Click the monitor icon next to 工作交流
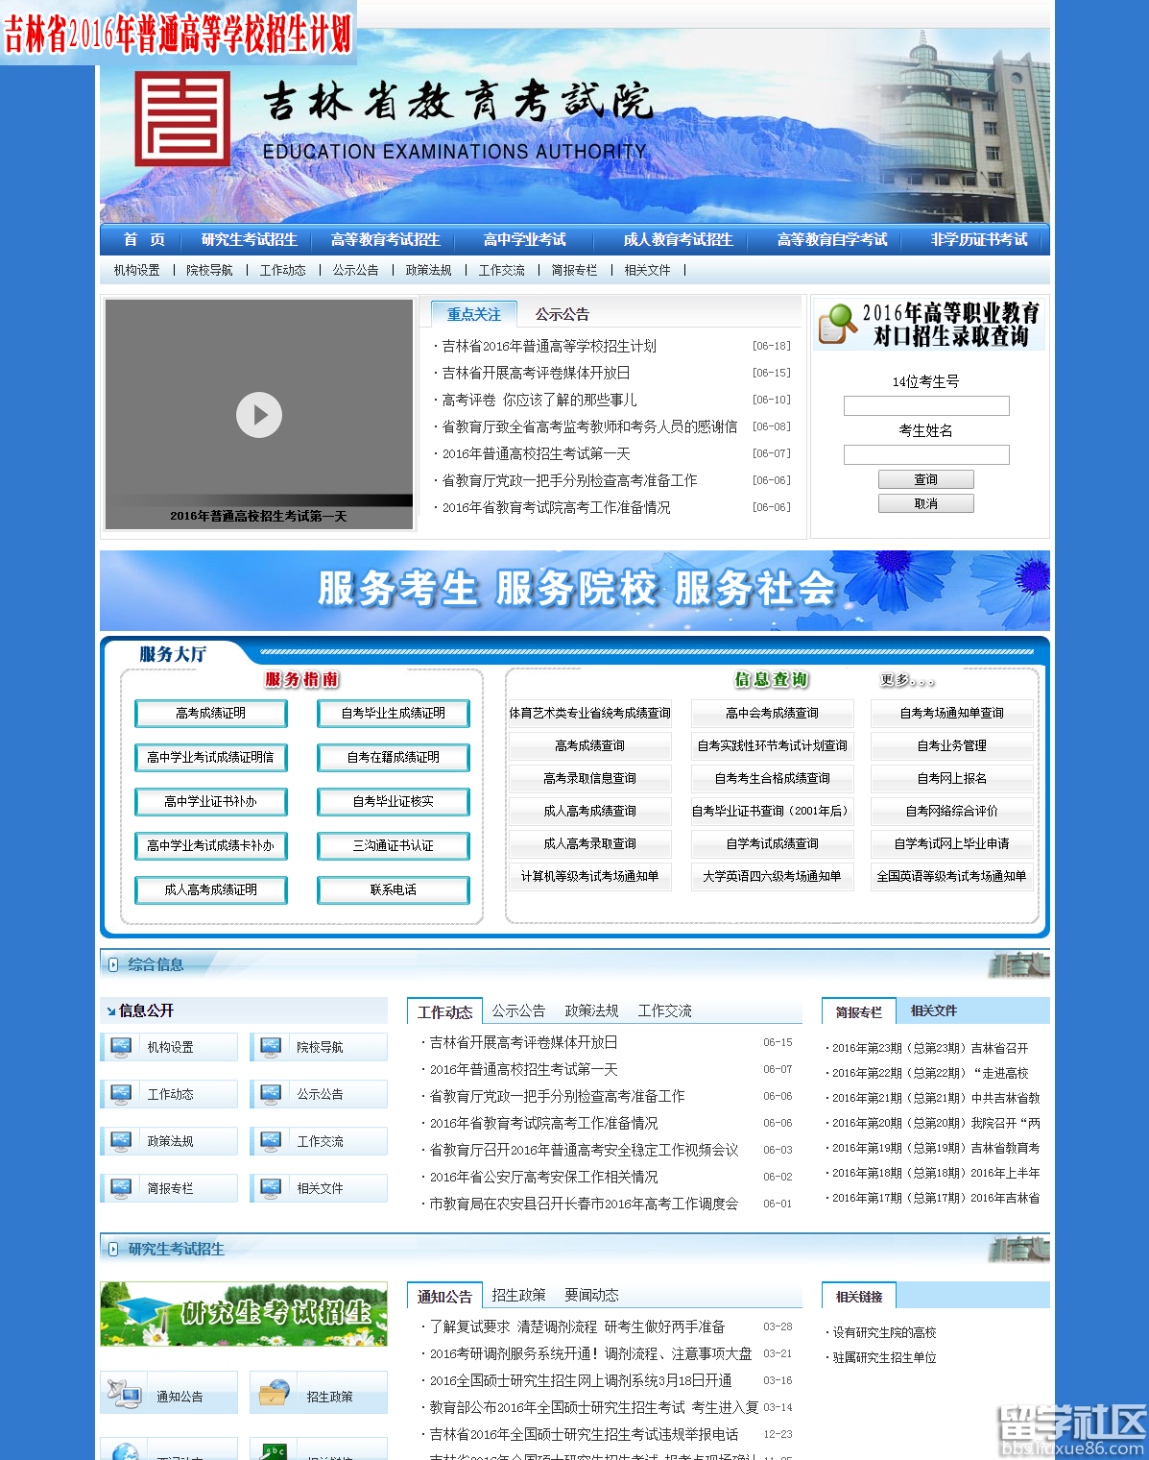 click(271, 1141)
